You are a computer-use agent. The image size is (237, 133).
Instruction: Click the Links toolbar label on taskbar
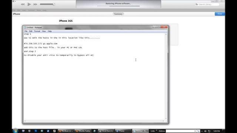pos(153,131)
